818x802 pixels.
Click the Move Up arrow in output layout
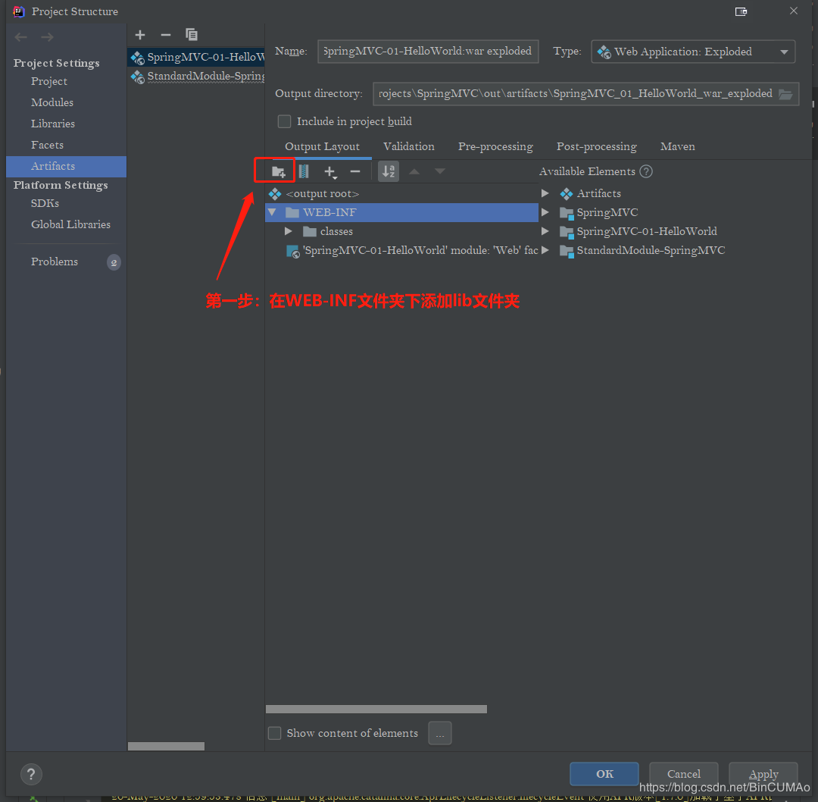[414, 171]
